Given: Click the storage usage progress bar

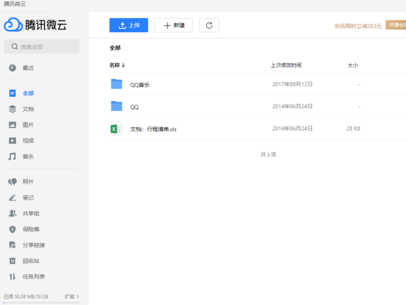Looking at the screenshot, I should 41,302.
